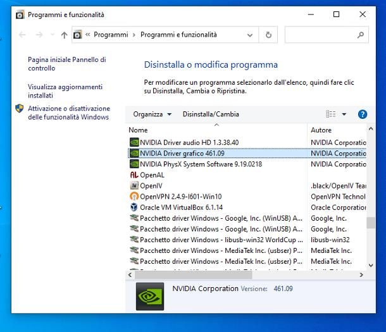Open the recent locations dropdown arrow
The height and width of the screenshot is (332, 386).
(x=53, y=34)
